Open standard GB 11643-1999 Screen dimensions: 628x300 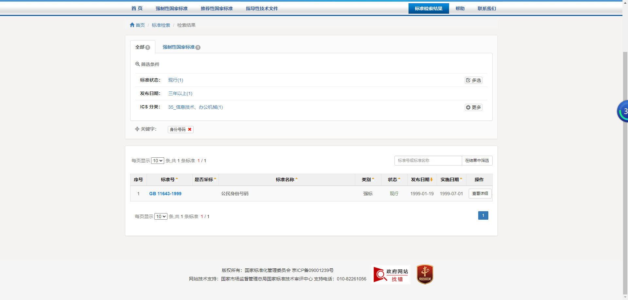point(165,194)
